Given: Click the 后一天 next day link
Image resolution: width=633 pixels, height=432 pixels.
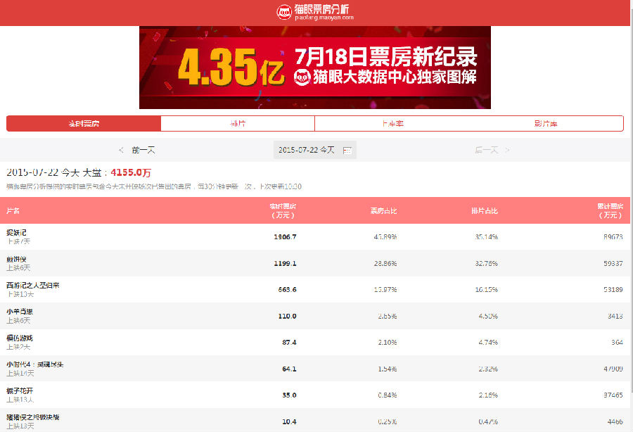Looking at the screenshot, I should pyautogui.click(x=487, y=150).
